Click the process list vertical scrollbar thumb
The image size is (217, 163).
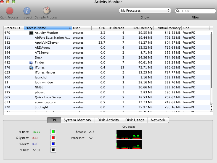coord(211,60)
